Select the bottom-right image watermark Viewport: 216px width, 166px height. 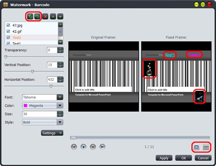tap(200, 96)
